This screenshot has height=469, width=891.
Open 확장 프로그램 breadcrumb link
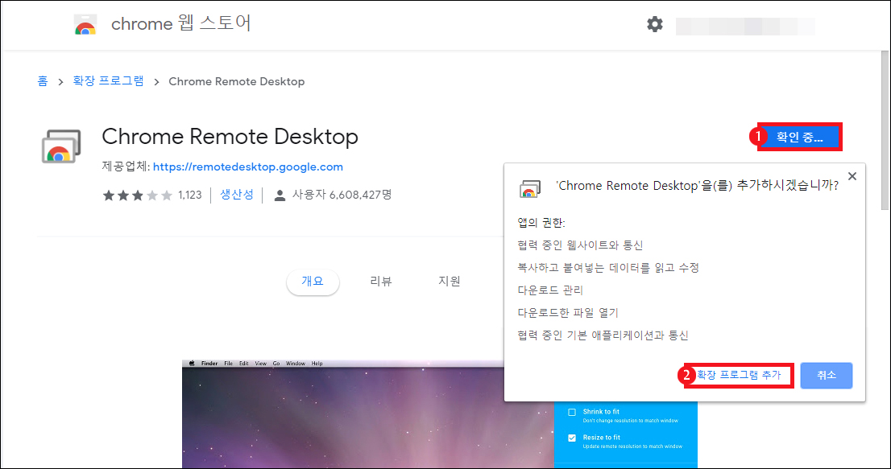109,81
